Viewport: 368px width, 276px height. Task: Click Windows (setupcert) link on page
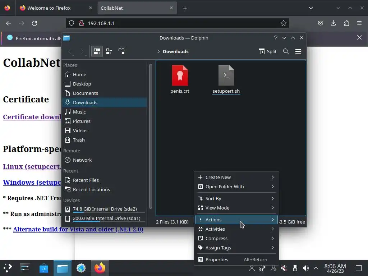tap(32, 182)
